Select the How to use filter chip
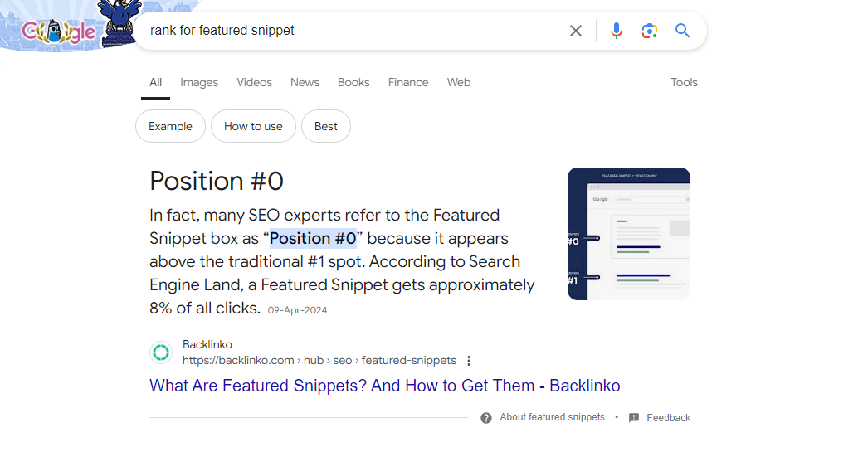Screen dimensions: 858x452 (x=253, y=126)
